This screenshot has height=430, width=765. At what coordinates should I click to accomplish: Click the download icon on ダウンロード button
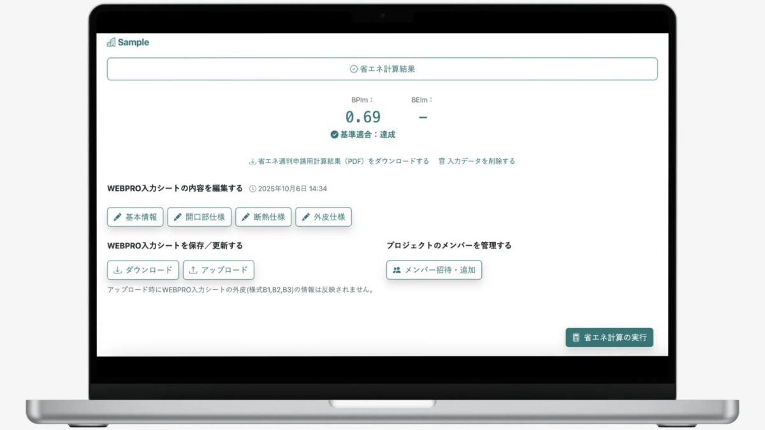[117, 269]
